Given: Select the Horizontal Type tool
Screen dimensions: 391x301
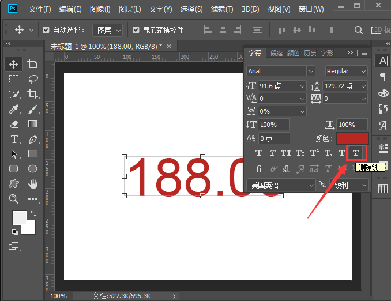Looking at the screenshot, I should 14,139.
